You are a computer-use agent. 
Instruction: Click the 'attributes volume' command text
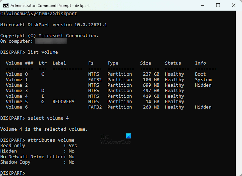point(51,140)
